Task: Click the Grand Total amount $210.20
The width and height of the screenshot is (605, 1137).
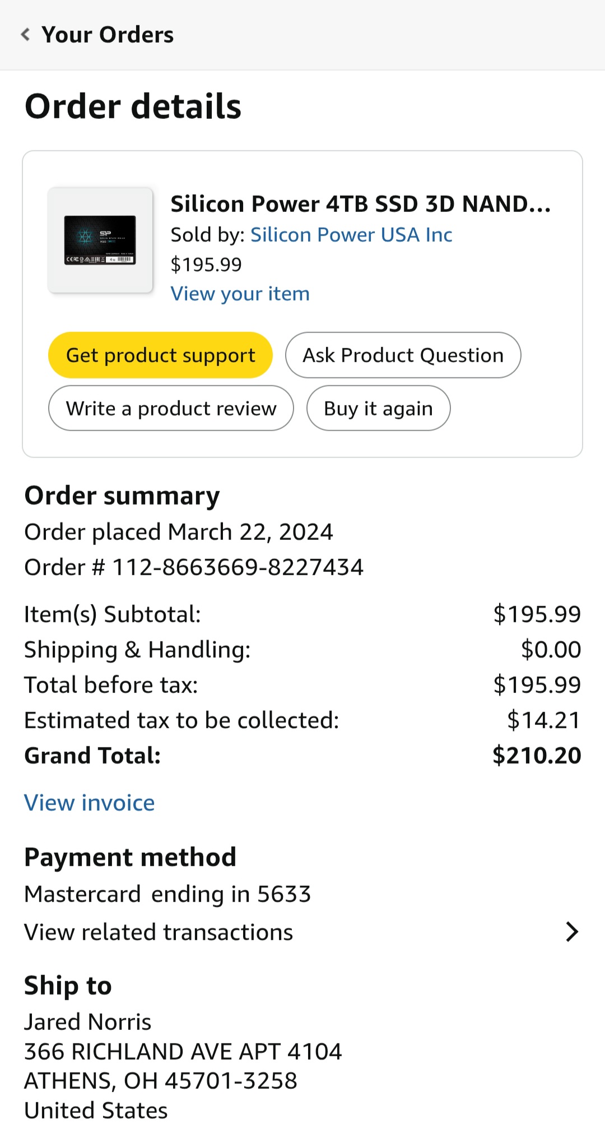Action: 536,756
